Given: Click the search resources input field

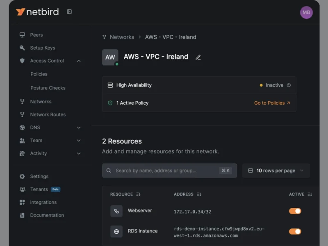Looking at the screenshot, I should pos(169,171).
